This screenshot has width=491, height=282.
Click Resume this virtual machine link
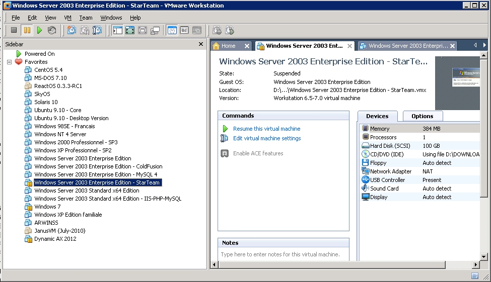coord(266,129)
